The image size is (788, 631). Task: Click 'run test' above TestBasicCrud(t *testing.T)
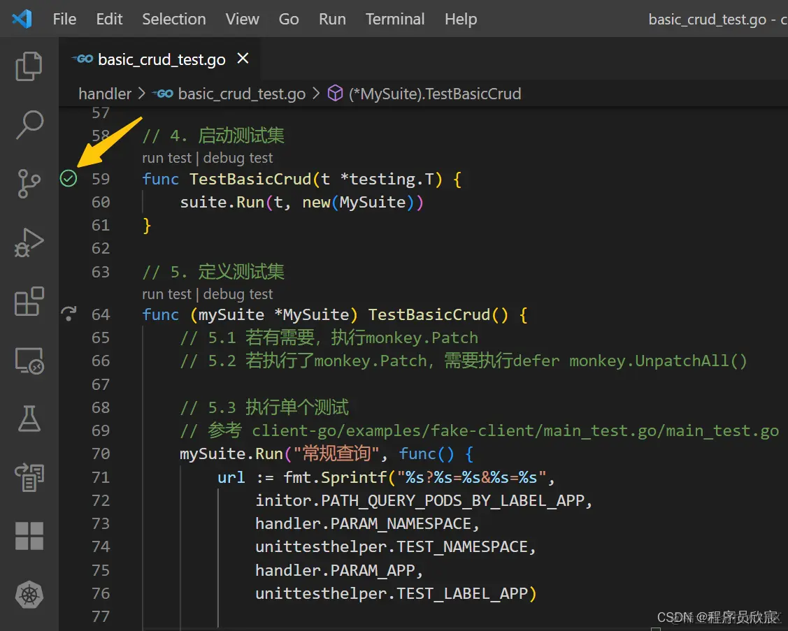coord(167,158)
